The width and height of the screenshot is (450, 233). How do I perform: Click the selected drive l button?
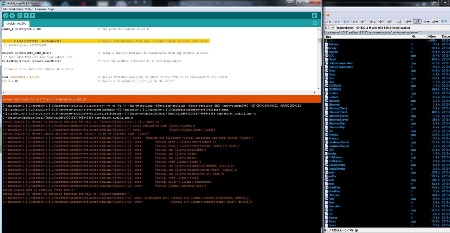417,21
